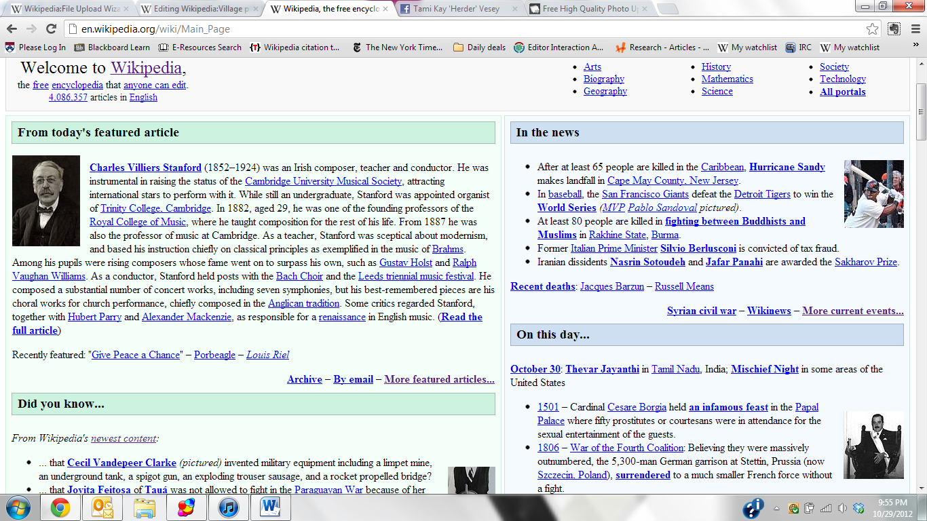Bookmark this page with the star icon
Viewport: 927px width, 521px height.
872,28
